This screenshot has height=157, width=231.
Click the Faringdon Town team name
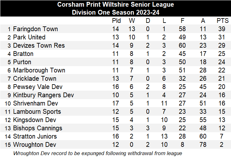(x=35, y=29)
